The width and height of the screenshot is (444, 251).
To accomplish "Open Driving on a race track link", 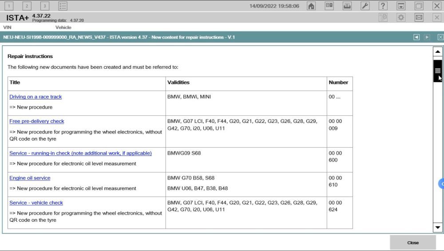I will (36, 97).
